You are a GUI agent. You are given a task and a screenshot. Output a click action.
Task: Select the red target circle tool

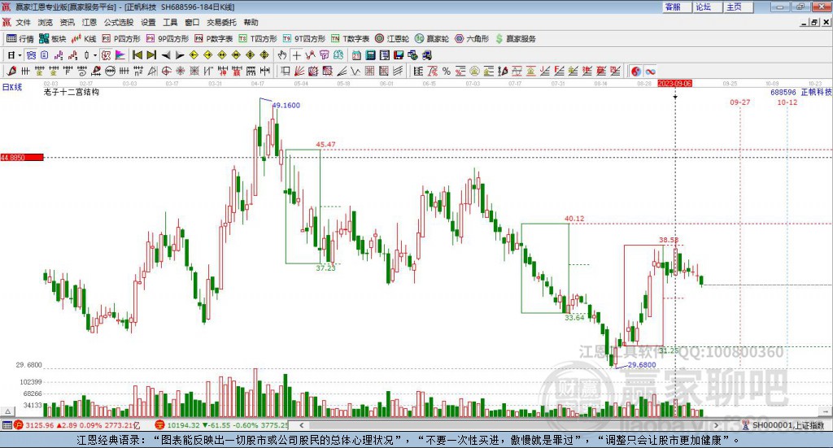[166, 71]
